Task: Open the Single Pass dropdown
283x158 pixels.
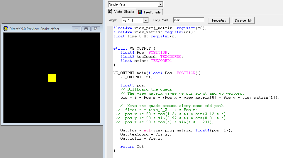Action: (160, 4)
